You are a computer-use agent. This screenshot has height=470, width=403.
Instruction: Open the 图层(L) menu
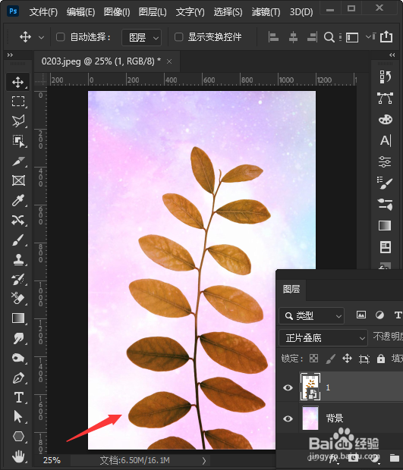pos(153,12)
